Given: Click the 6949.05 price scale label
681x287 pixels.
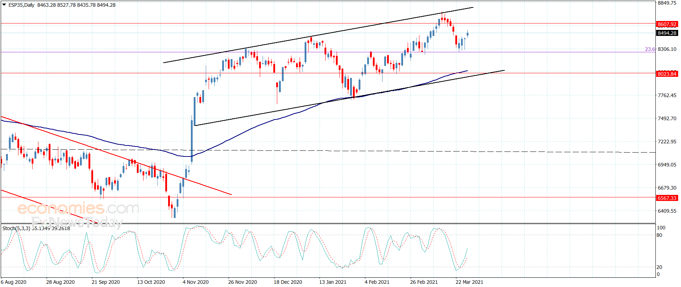Looking at the screenshot, I should 667,165.
